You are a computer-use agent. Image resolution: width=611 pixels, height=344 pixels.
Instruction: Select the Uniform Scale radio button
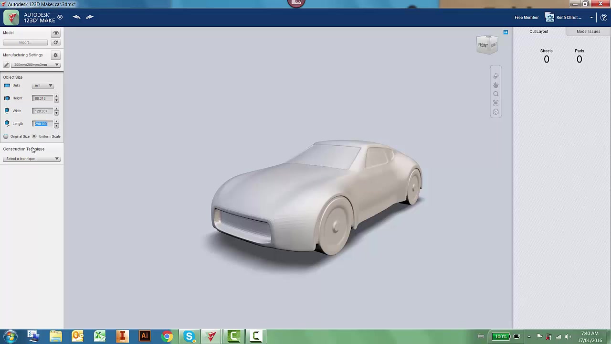34,136
